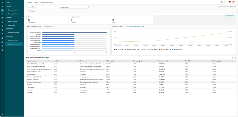Expand the left rail with double-chevron icon
238x117 pixels.
click(2, 114)
